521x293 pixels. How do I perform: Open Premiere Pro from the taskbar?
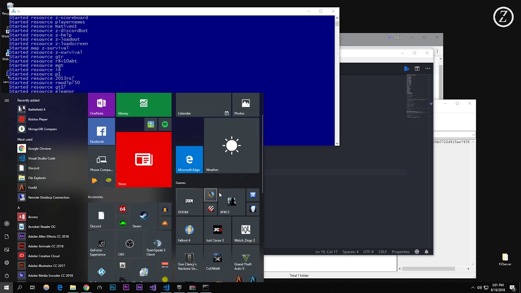(x=126, y=287)
